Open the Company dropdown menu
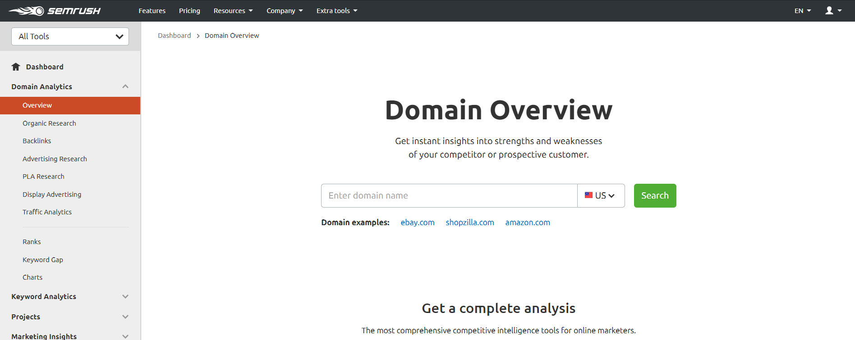 (285, 11)
